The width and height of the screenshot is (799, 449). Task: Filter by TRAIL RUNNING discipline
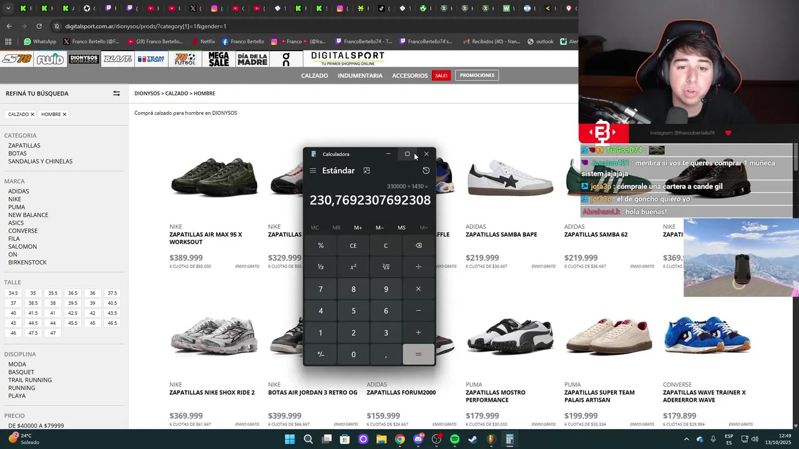(x=30, y=380)
